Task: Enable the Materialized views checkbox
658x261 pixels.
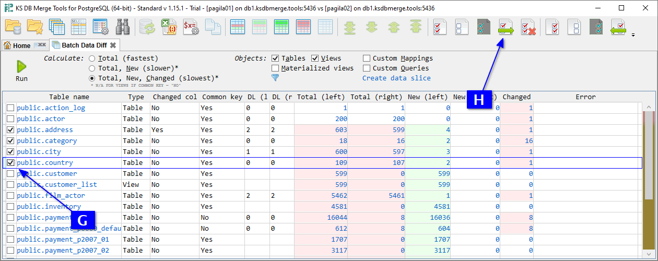Action: pyautogui.click(x=275, y=68)
